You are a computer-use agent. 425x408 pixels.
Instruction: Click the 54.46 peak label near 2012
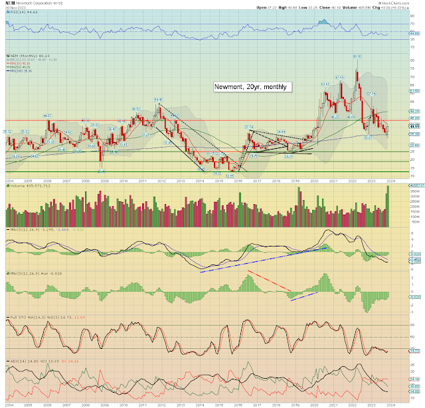(158, 100)
